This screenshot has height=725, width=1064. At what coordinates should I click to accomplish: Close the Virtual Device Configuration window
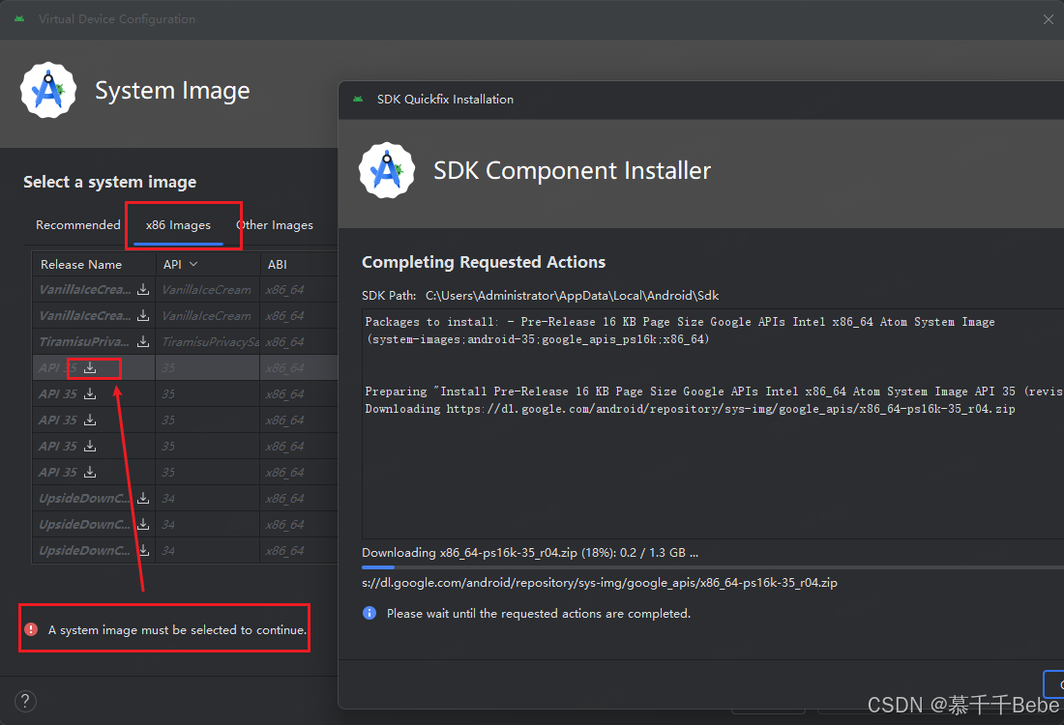(x=1049, y=19)
